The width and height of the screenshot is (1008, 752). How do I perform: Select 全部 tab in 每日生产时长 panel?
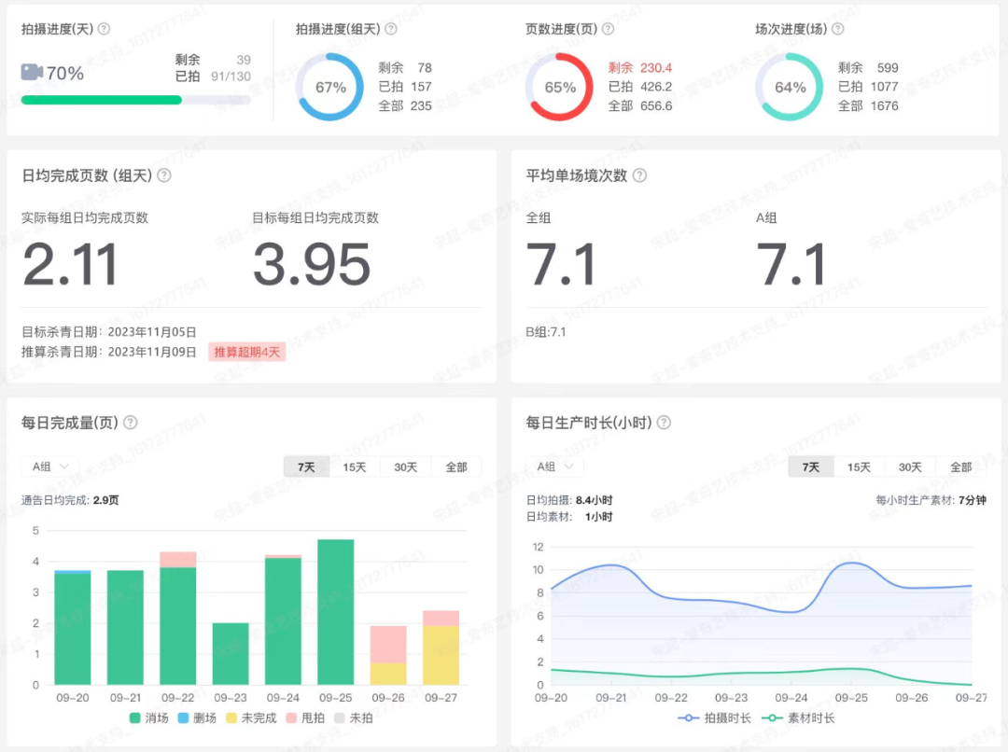pyautogui.click(x=961, y=467)
